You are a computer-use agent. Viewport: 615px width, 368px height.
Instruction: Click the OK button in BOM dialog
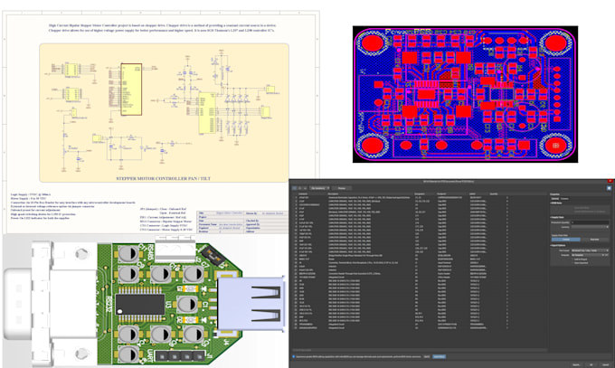pos(591,365)
